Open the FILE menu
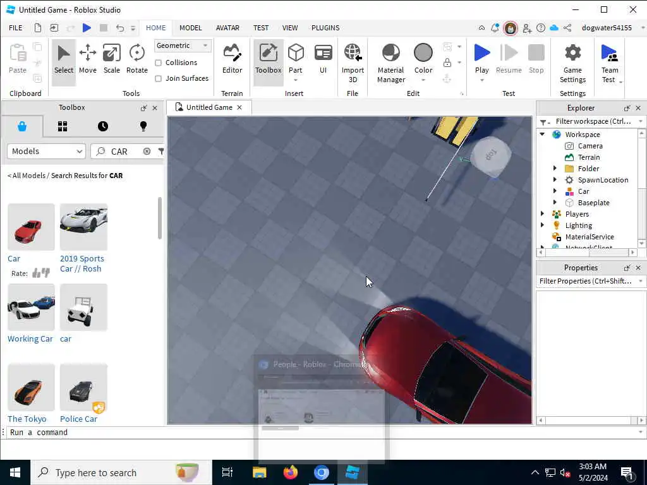Image resolution: width=647 pixels, height=485 pixels. tap(16, 28)
